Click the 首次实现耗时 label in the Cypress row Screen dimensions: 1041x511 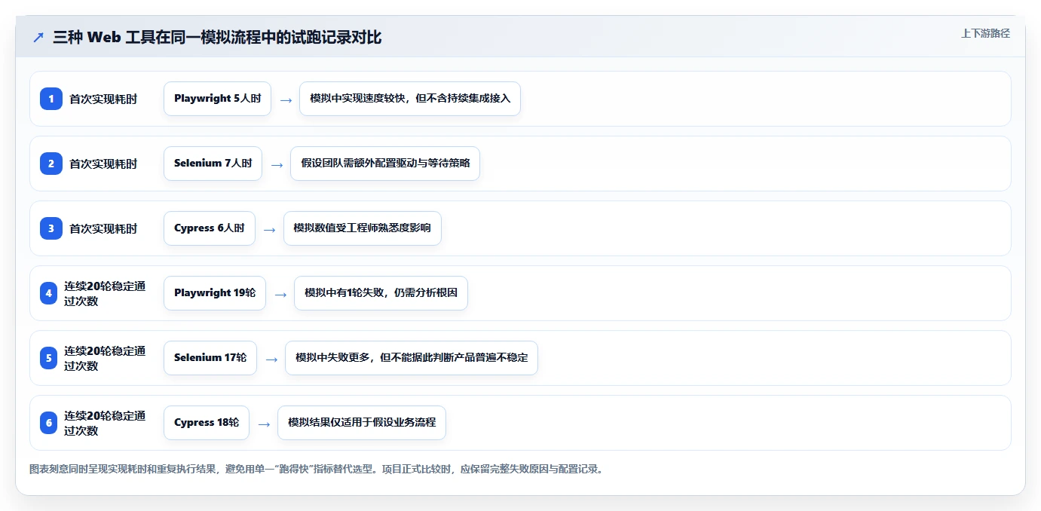(x=103, y=229)
